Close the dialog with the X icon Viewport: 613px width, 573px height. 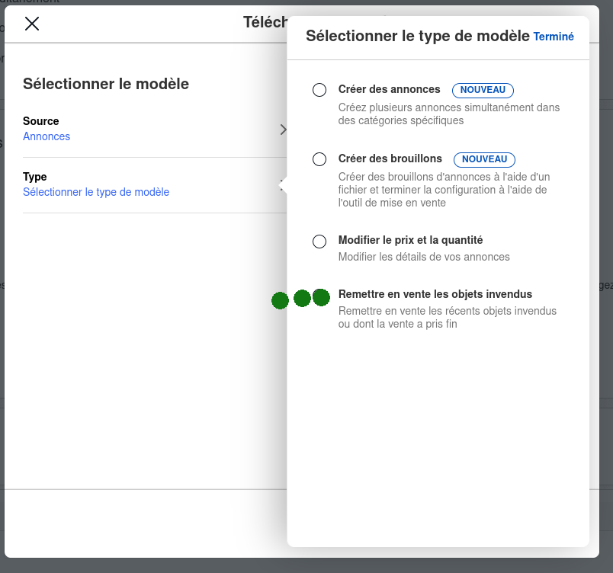[x=32, y=24]
